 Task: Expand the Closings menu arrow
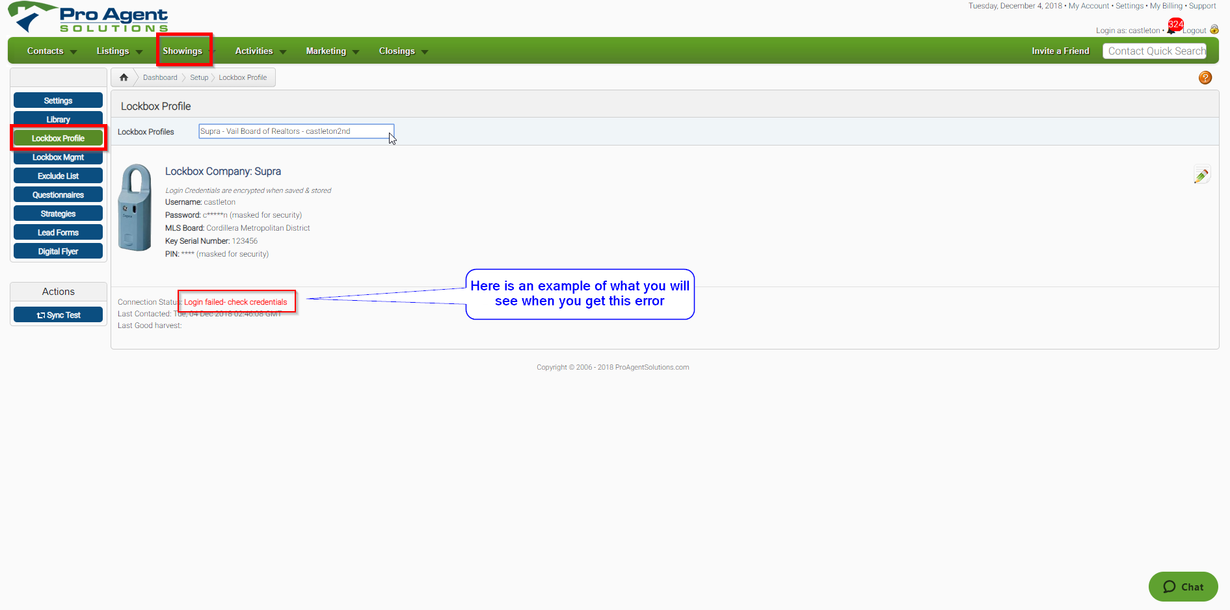(x=425, y=52)
